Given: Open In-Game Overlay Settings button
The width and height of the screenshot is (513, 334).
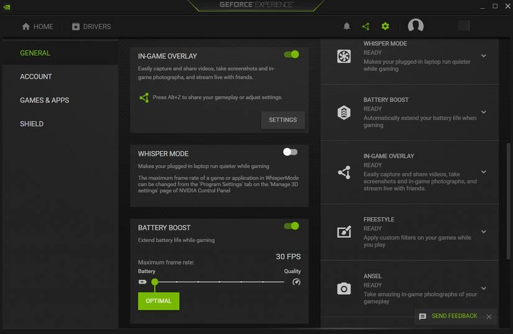Looking at the screenshot, I should pyautogui.click(x=283, y=120).
